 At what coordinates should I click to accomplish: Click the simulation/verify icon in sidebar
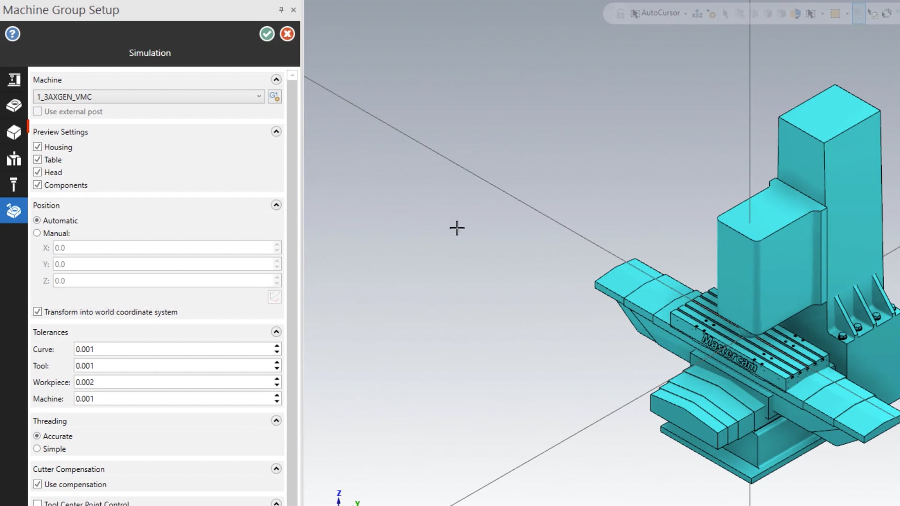(x=14, y=211)
